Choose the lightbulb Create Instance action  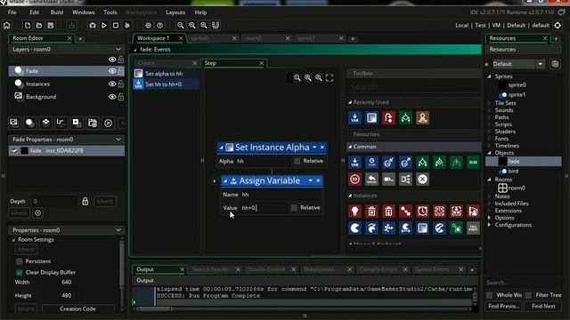(x=354, y=212)
